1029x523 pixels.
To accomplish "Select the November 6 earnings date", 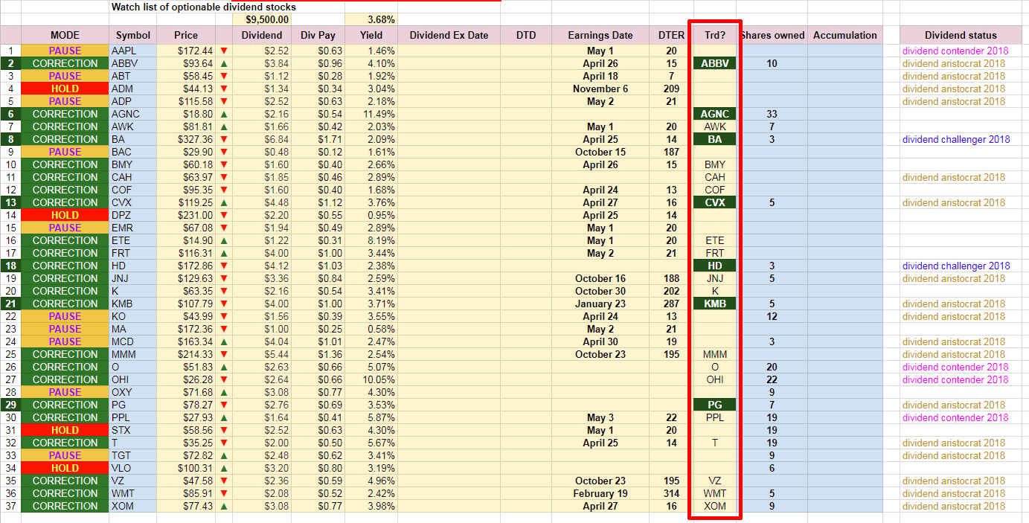I will (x=600, y=89).
